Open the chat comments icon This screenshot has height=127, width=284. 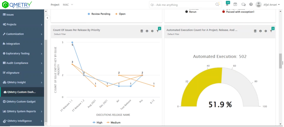click(243, 4)
